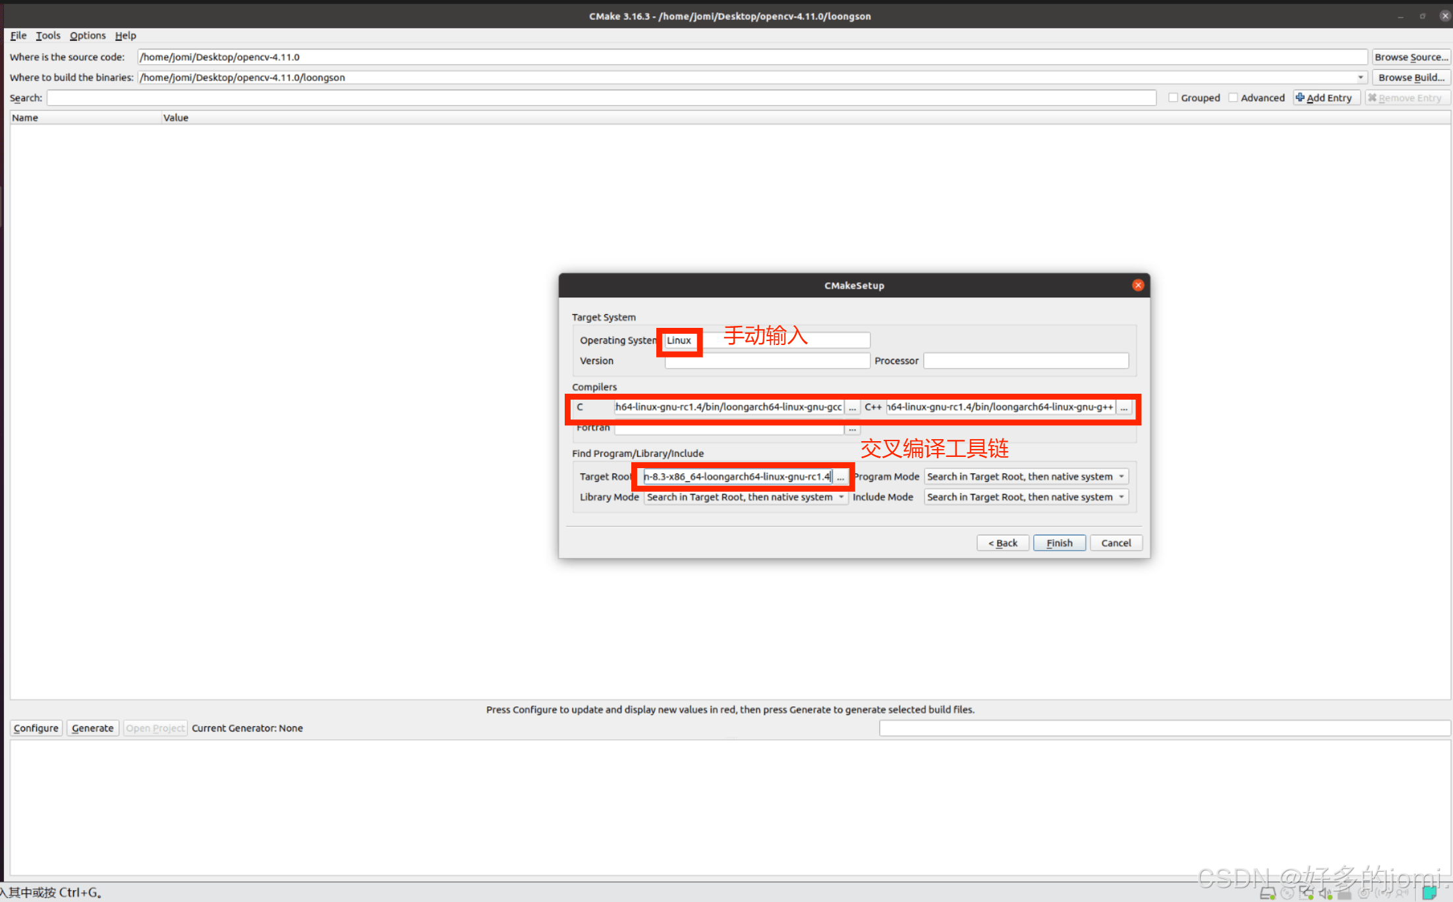
Task: Click the VM network adapter status icon
Action: [x=1306, y=893]
